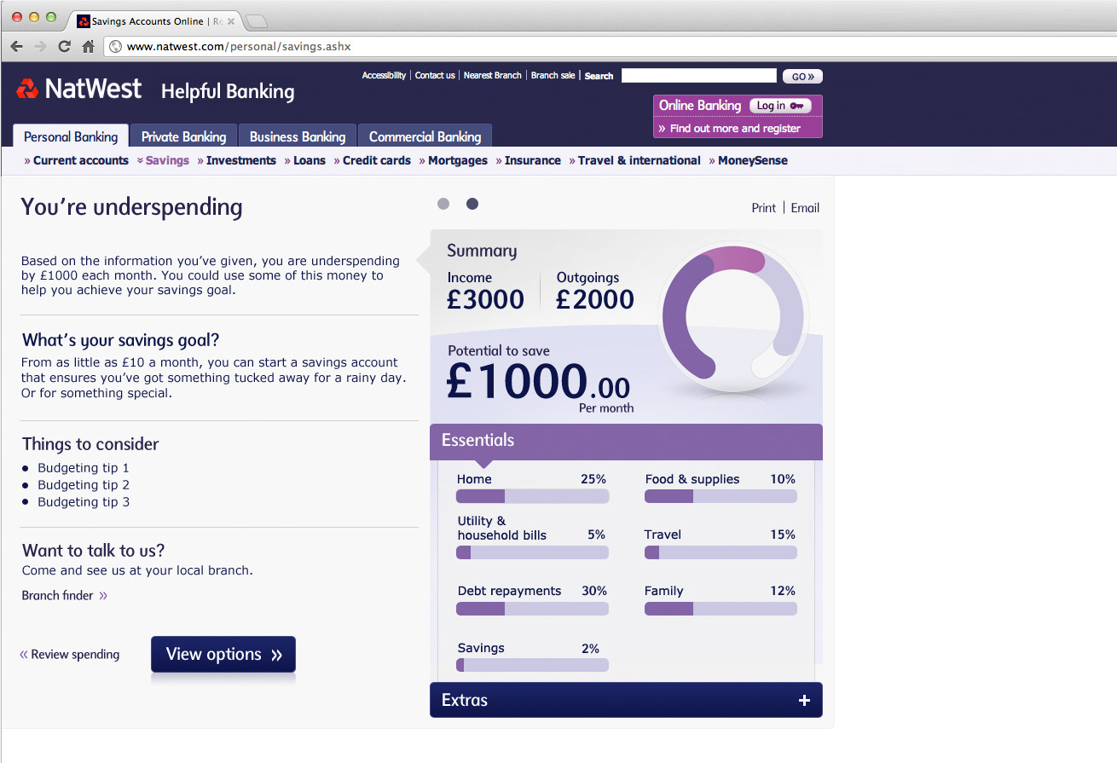Click the browser back arrow
The image size is (1117, 763).
(x=17, y=47)
